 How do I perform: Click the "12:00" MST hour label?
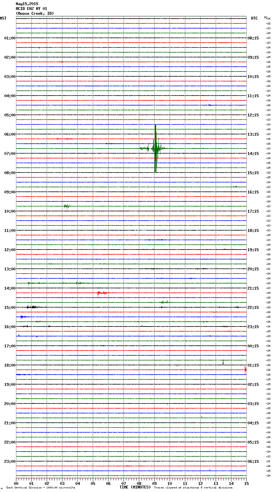pyautogui.click(x=10, y=250)
